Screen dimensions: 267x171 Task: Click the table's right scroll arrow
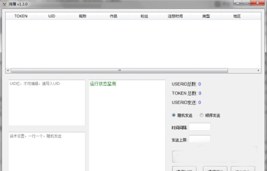point(258,70)
